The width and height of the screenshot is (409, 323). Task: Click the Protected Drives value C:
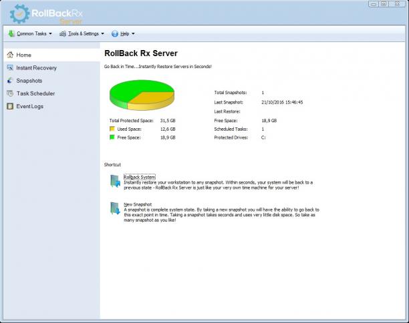[x=263, y=137]
